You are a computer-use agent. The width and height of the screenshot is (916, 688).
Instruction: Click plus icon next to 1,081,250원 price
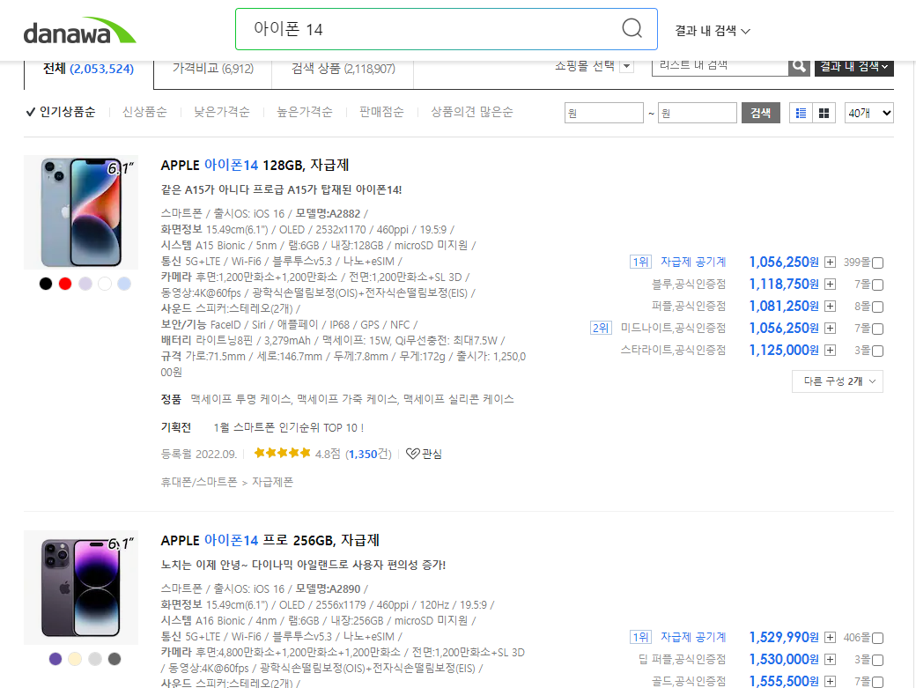[830, 306]
